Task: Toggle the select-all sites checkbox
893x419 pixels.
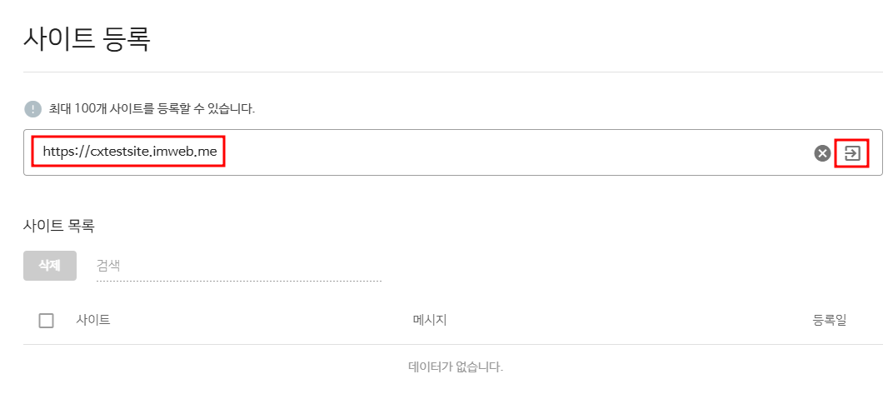Action: click(x=47, y=321)
